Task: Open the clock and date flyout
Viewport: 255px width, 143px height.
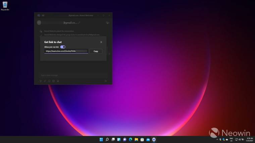Action: [250, 139]
